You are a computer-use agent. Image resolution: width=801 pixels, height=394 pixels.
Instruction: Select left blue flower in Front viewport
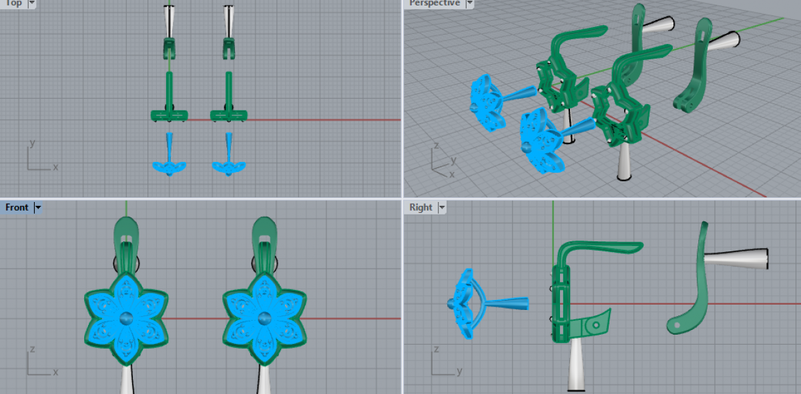tap(126, 319)
